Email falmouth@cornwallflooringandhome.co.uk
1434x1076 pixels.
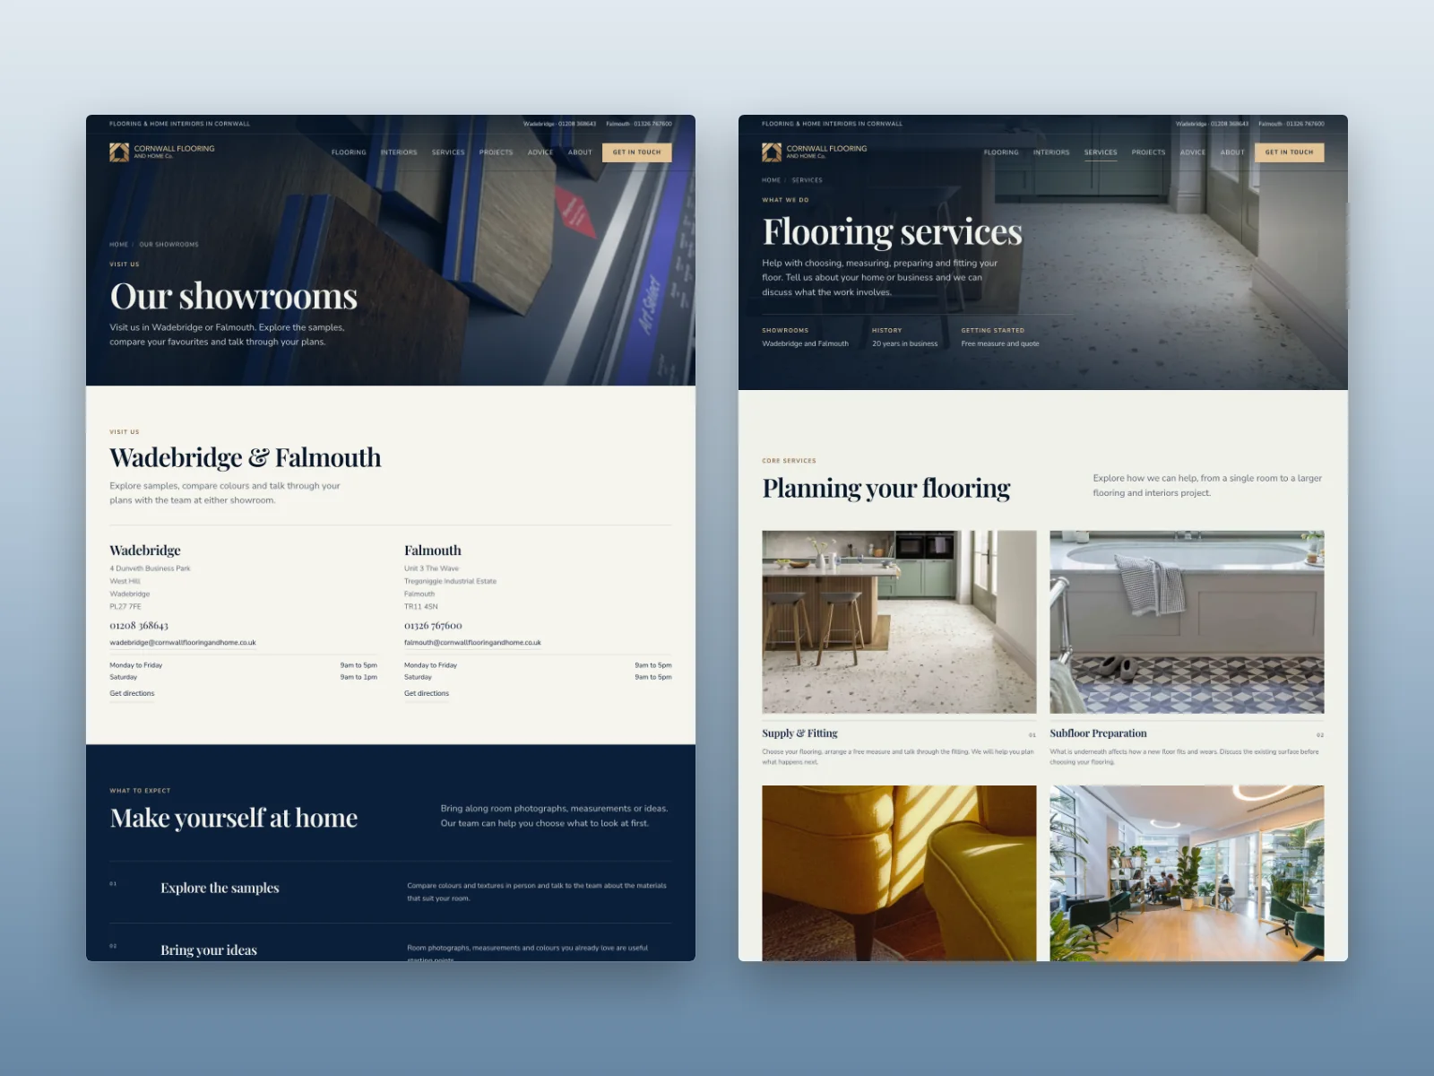[x=472, y=642]
